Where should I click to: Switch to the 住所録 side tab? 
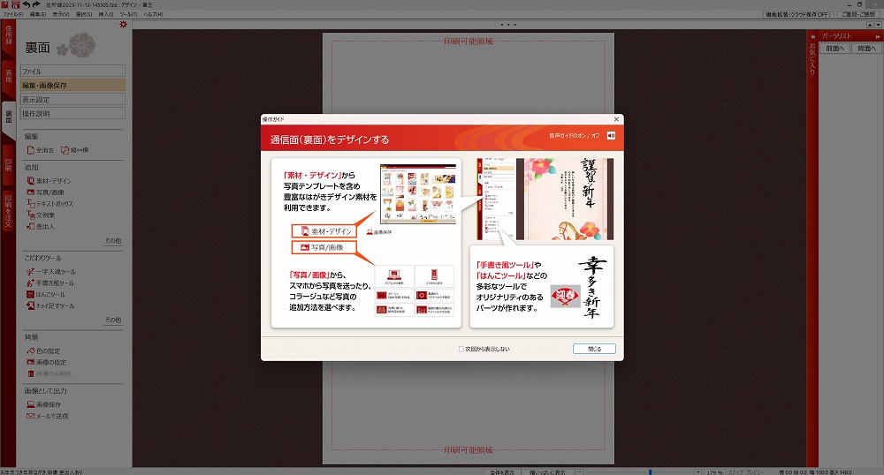[x=8, y=40]
